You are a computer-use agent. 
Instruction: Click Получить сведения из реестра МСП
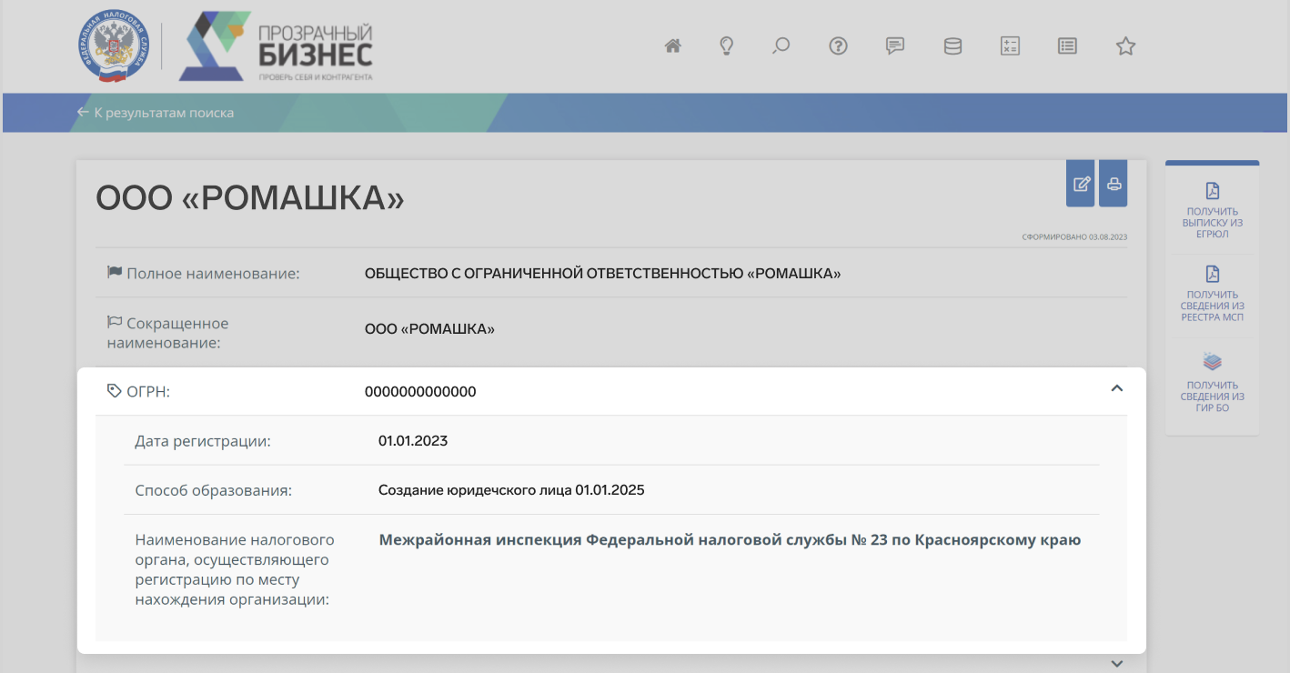[1212, 294]
